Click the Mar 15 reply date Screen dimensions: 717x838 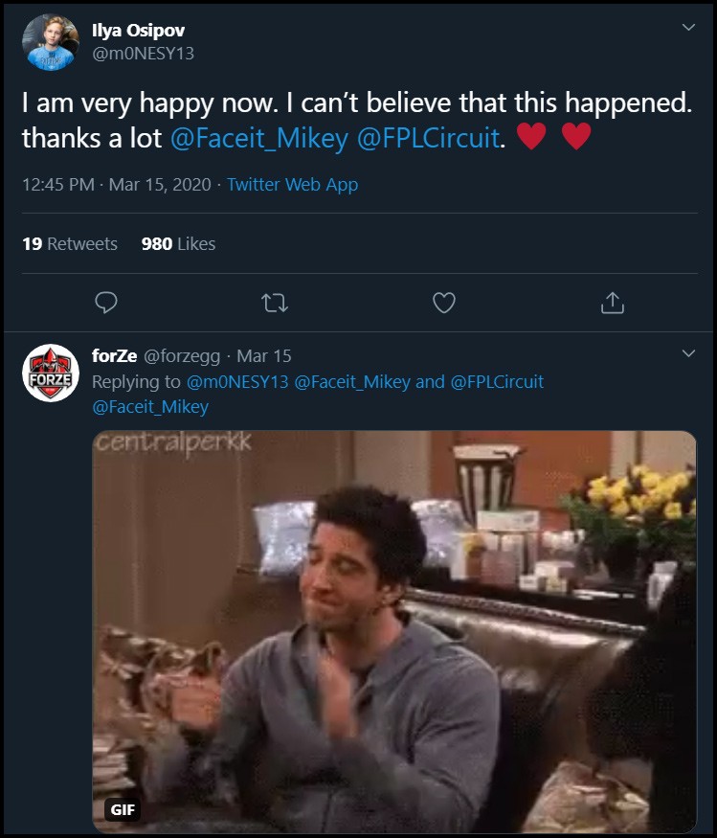click(264, 356)
